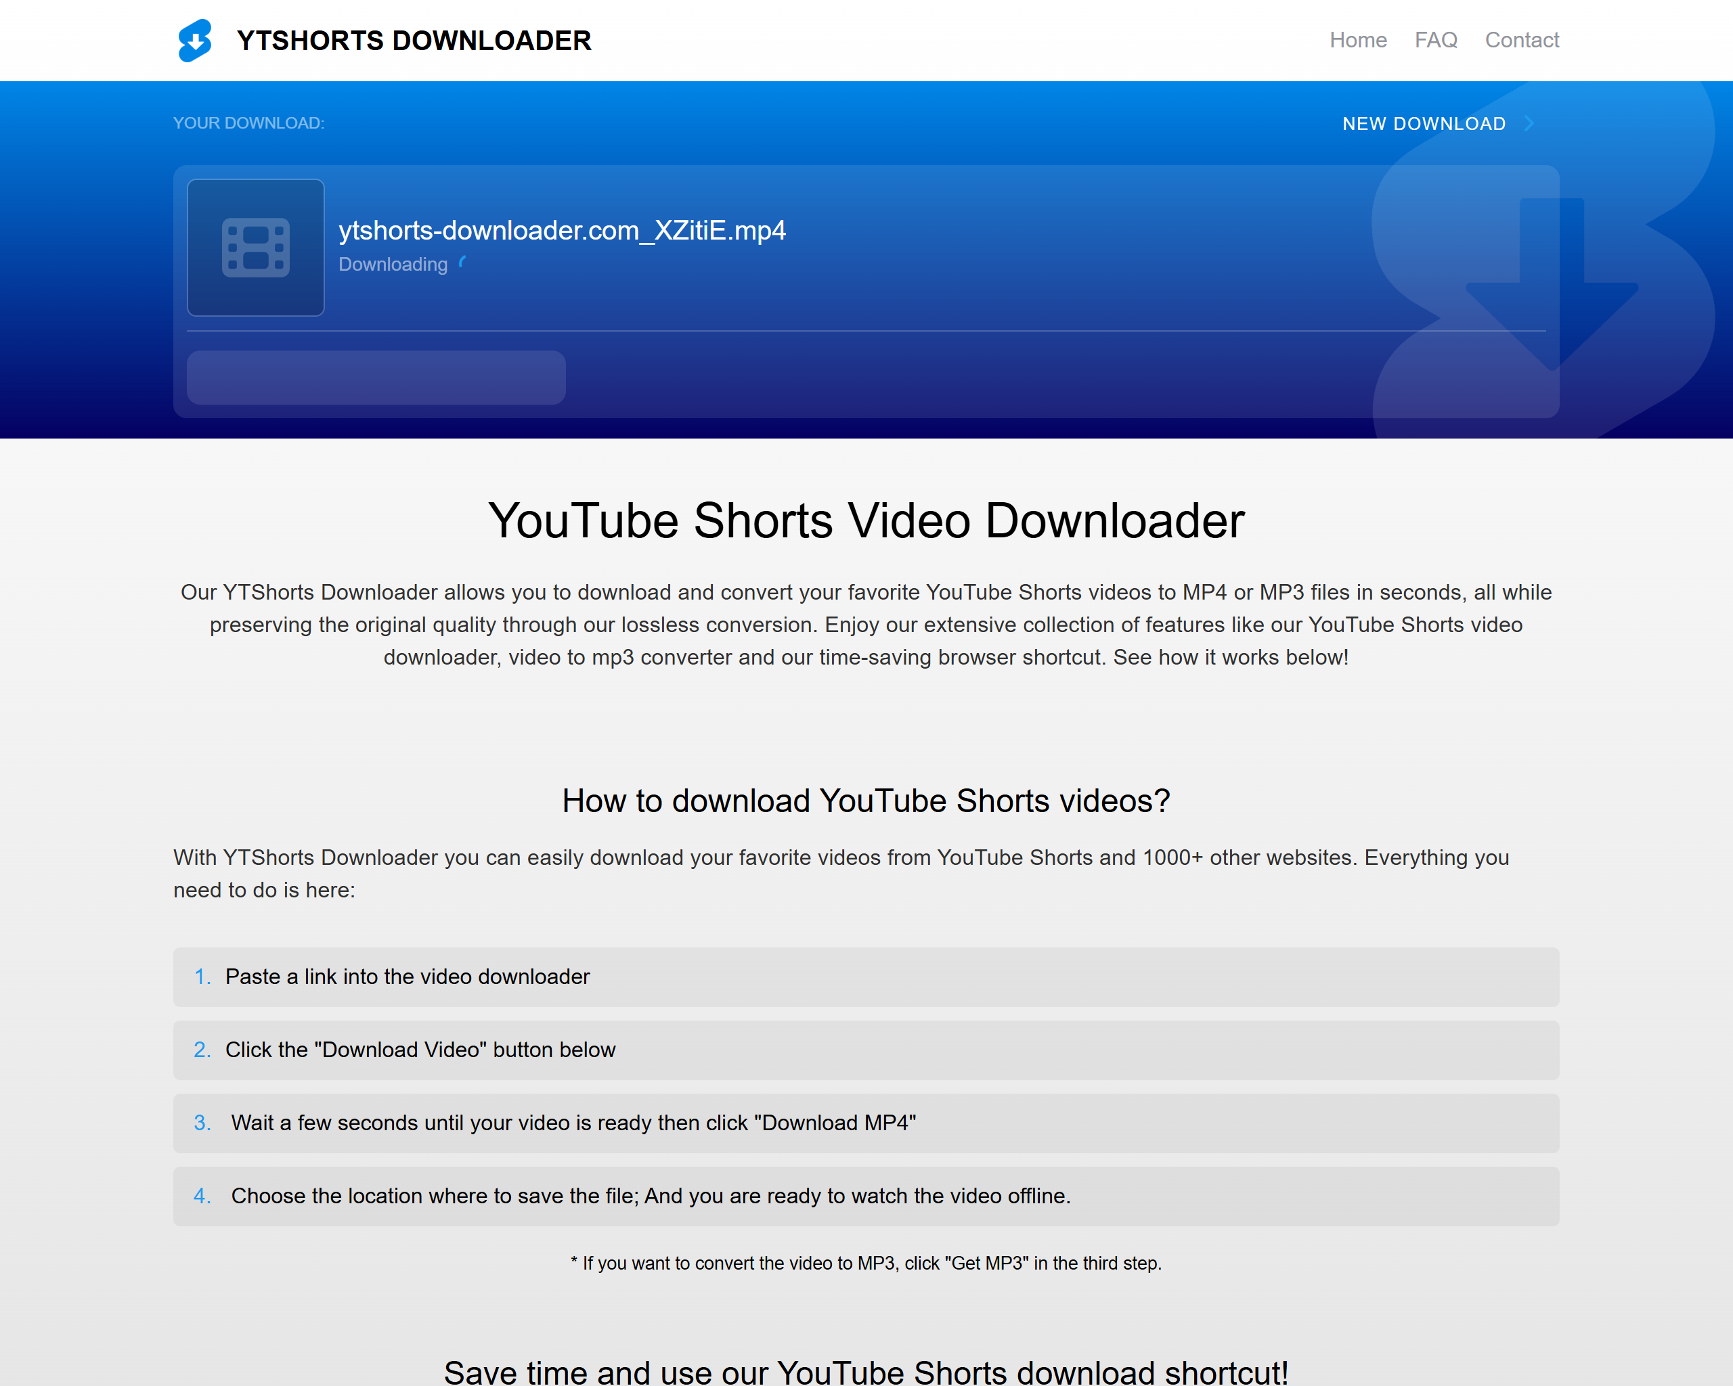Viewport: 1733px width, 1386px height.
Task: Click the Downloading status label
Action: (x=393, y=263)
